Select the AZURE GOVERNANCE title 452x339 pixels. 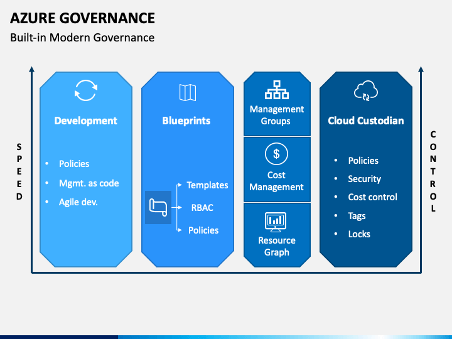[82, 18]
